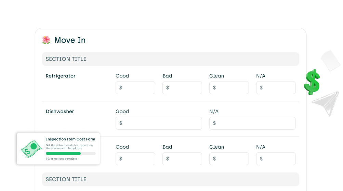
Task: Click the Clean cost field in the last row
Action: [x=229, y=159]
